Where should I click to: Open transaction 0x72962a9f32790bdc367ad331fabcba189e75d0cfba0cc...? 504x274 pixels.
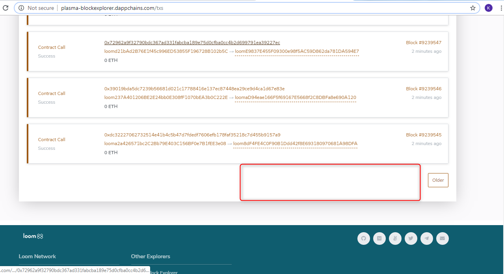(192, 43)
